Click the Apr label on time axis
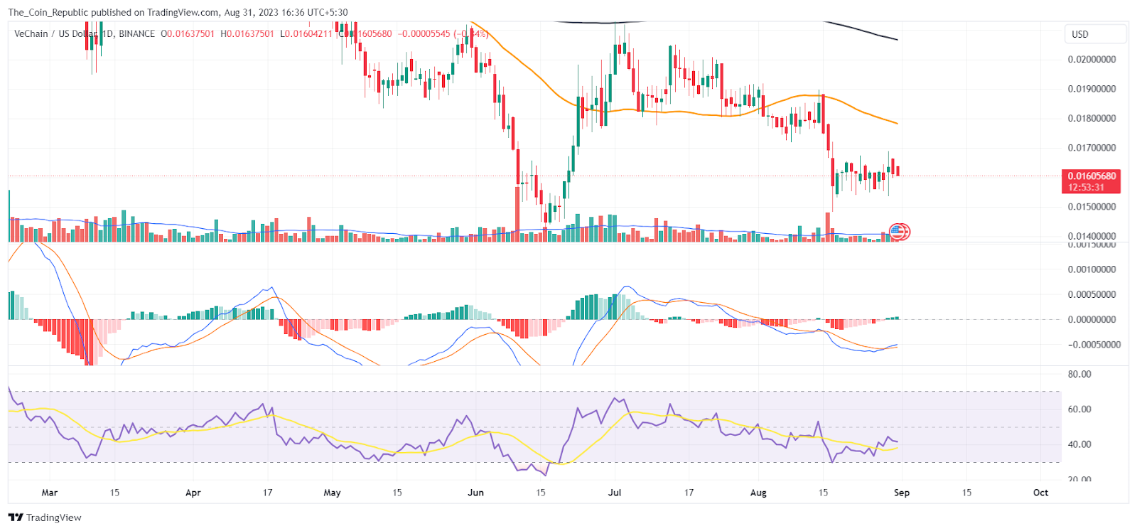The image size is (1137, 531). [193, 493]
